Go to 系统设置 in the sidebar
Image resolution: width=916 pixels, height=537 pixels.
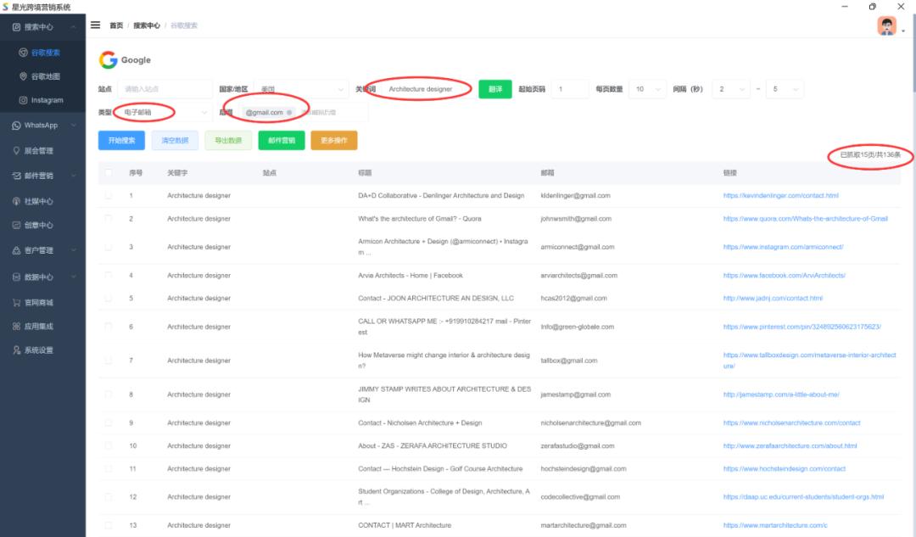38,350
